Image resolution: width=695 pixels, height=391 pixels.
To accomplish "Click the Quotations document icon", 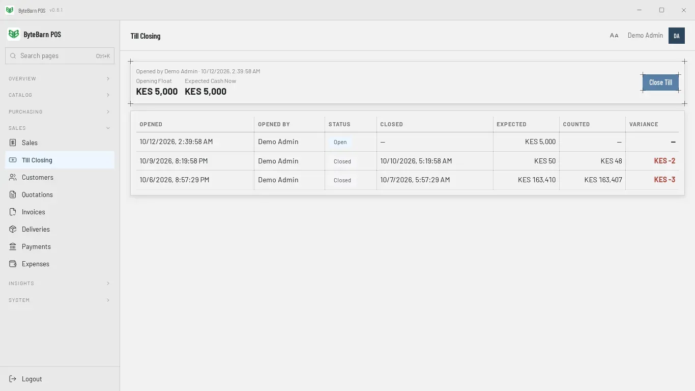I will 13,194.
